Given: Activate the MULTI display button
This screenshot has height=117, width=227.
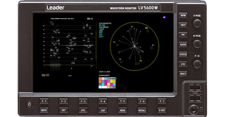Looking at the screenshot, I should click(183, 74).
